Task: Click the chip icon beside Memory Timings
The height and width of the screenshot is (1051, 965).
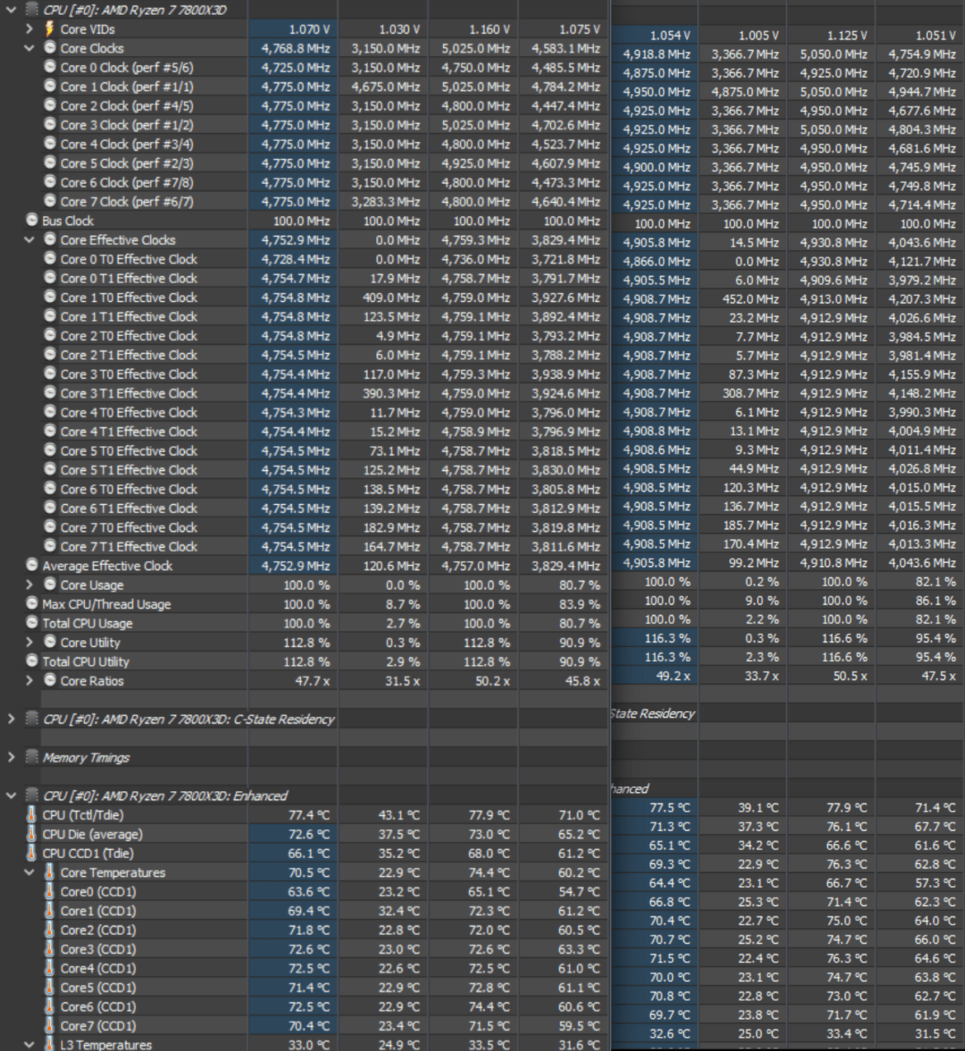Action: tap(32, 756)
